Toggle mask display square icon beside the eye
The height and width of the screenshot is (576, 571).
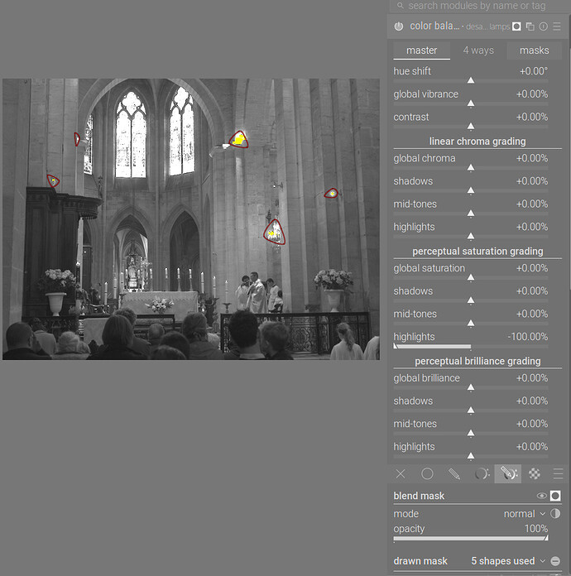tap(555, 496)
